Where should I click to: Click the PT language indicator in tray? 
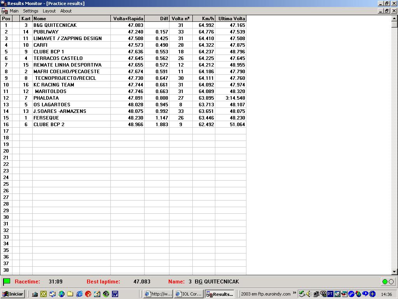330,294
